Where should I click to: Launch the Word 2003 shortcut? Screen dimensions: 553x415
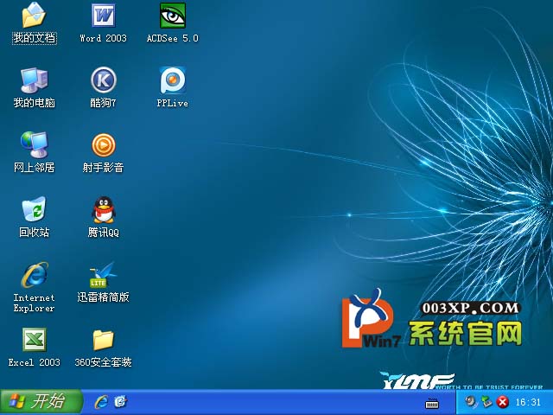pyautogui.click(x=104, y=16)
